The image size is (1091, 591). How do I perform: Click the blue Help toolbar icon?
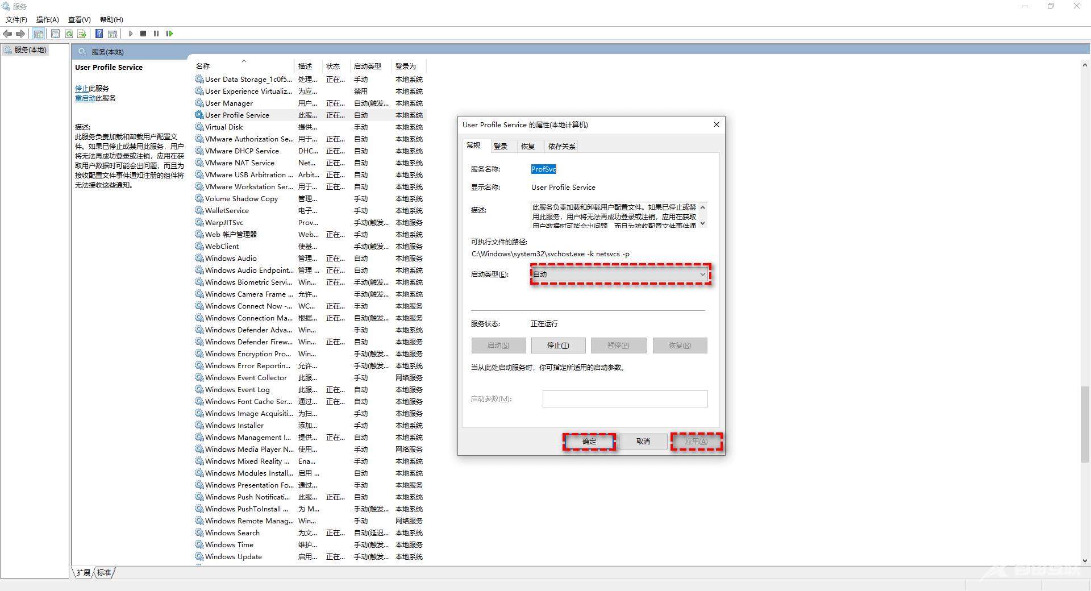[99, 34]
